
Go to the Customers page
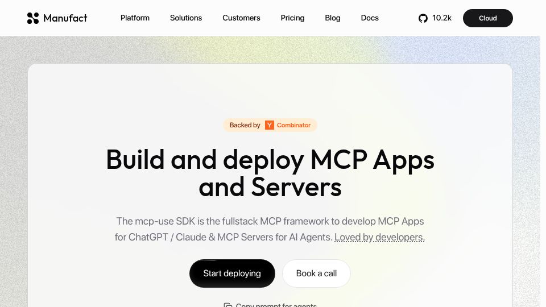click(x=241, y=18)
